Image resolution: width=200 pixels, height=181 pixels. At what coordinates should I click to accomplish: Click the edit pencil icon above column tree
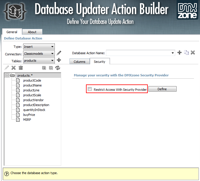click(7, 68)
